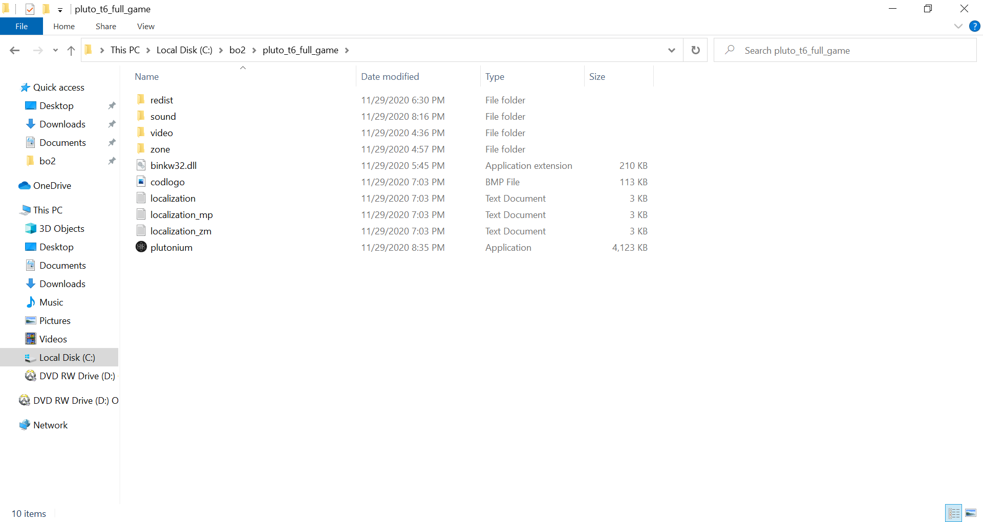The height and width of the screenshot is (522, 983).
Task: Select the localization text file icon
Action: 141,198
